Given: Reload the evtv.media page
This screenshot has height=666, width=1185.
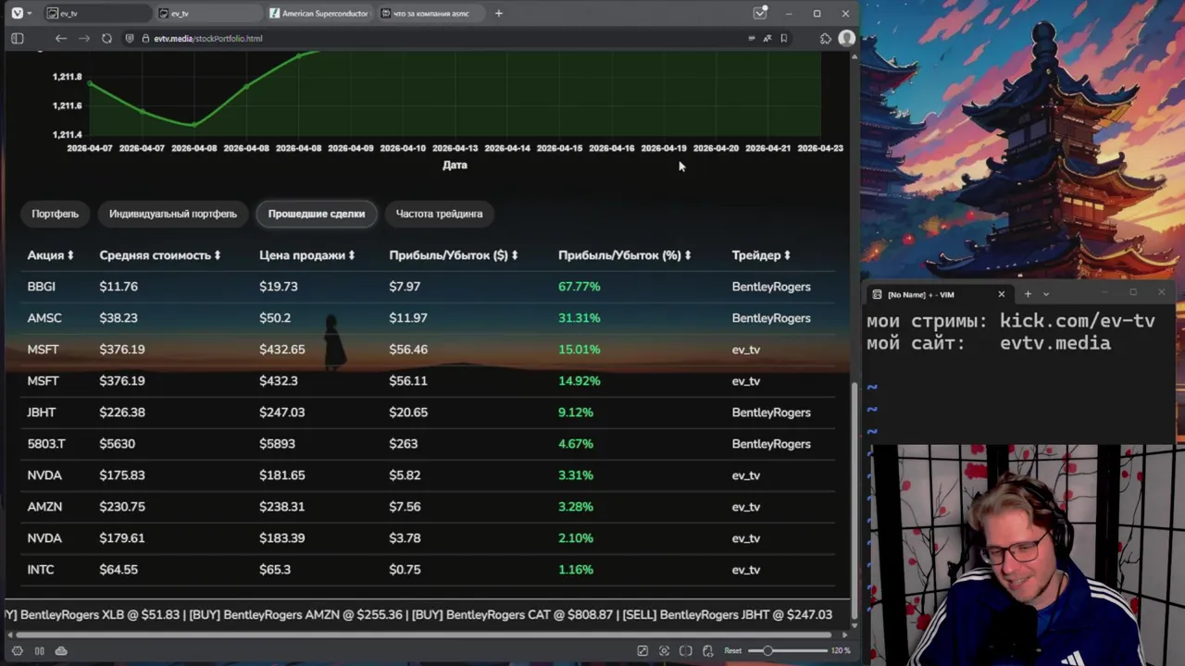Looking at the screenshot, I should (106, 38).
